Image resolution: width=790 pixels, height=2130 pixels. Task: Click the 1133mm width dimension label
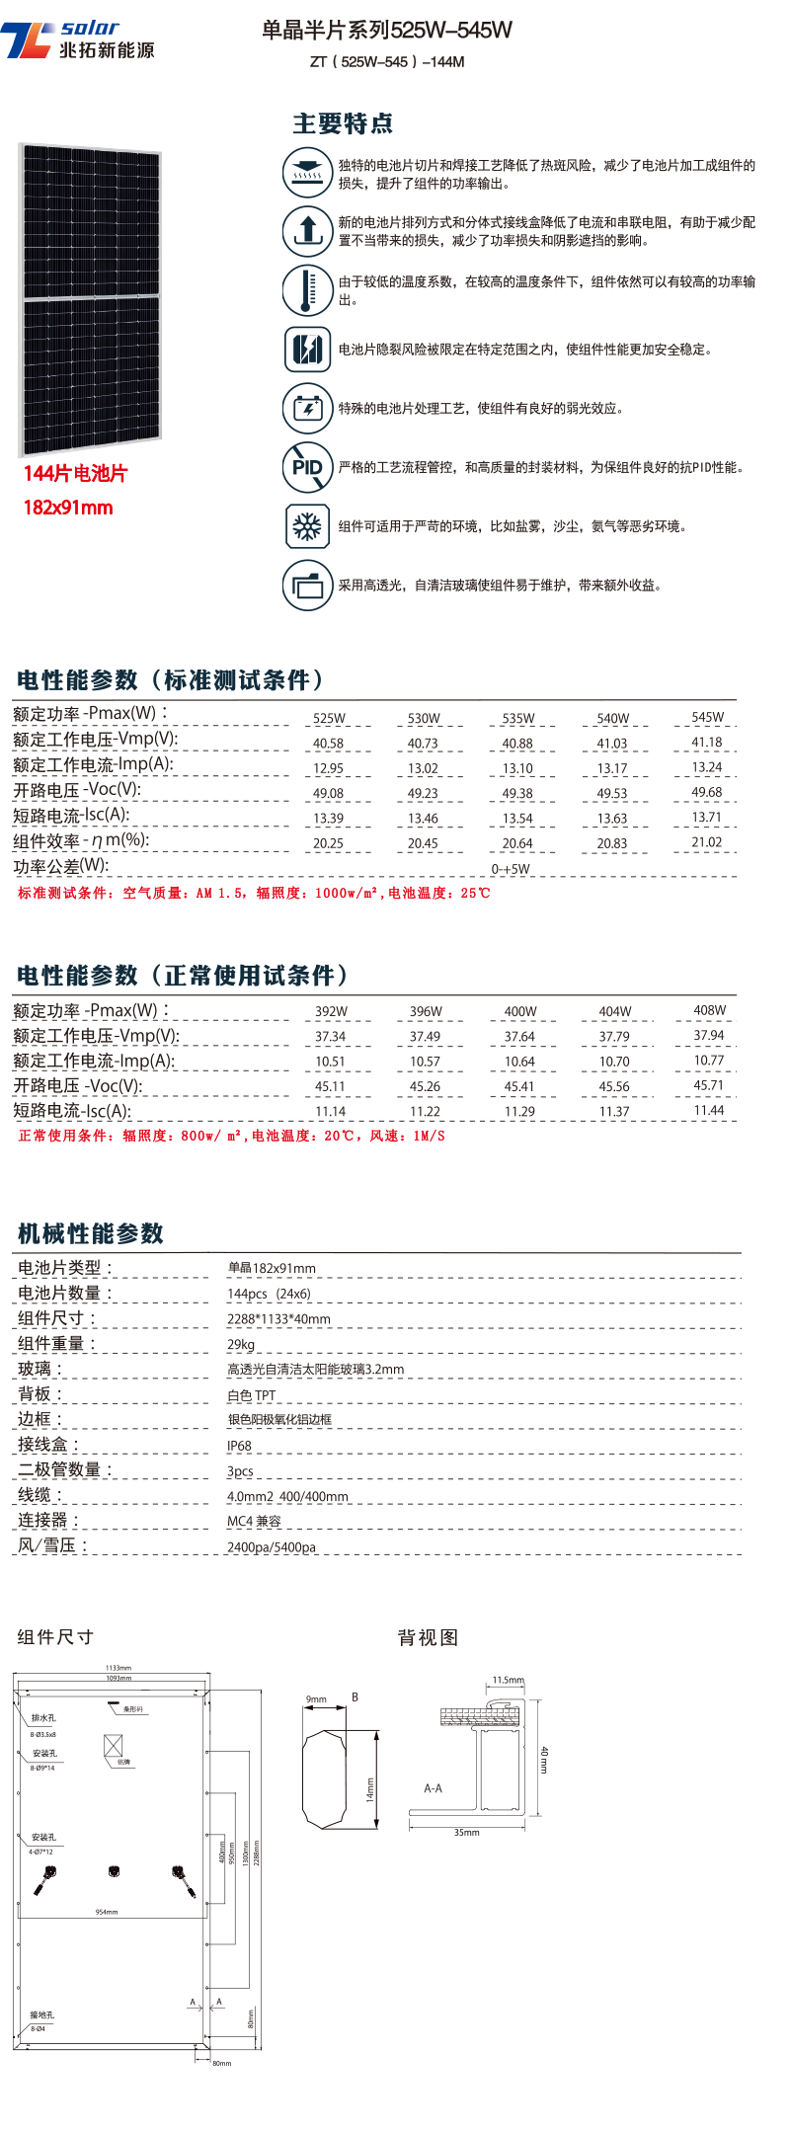(x=118, y=1668)
